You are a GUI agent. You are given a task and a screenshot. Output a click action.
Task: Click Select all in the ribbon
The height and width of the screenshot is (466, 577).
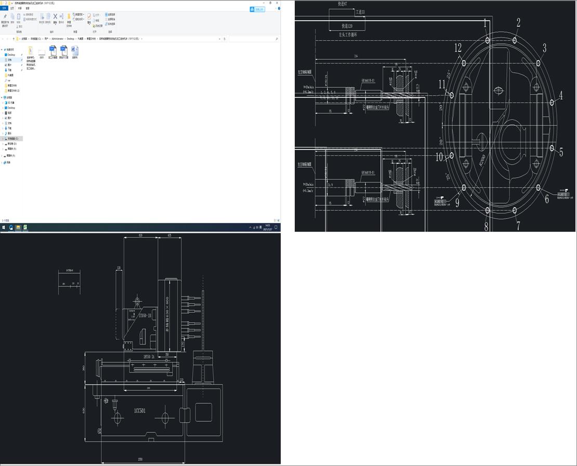[110, 15]
